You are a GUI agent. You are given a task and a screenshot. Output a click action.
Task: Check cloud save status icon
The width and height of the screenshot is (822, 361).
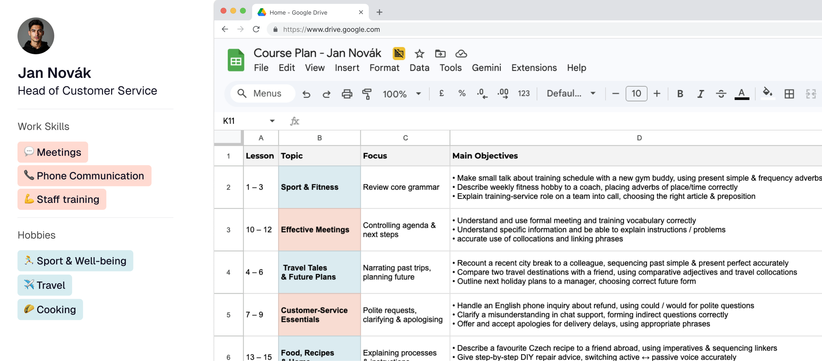click(x=461, y=54)
